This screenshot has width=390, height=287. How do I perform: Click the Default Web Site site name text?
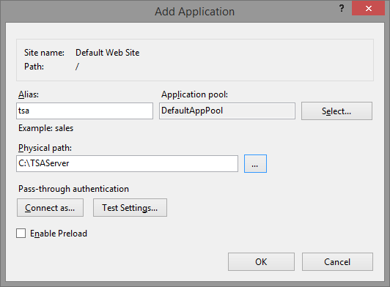(108, 53)
